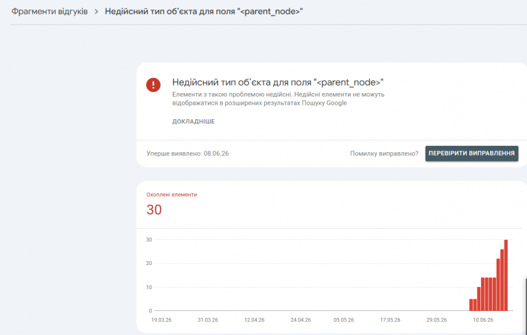Click the tallest red bar in chart

point(506,275)
